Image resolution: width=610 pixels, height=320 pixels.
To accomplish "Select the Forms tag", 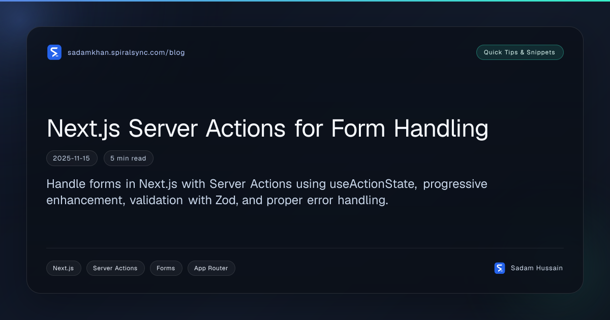I will point(166,268).
